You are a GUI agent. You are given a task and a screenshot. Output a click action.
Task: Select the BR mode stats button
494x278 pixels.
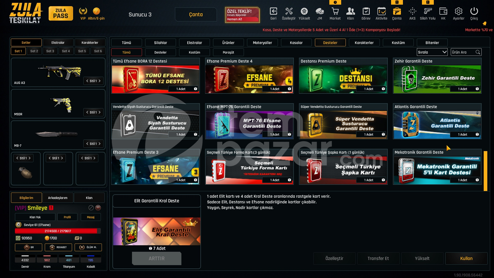point(29,247)
